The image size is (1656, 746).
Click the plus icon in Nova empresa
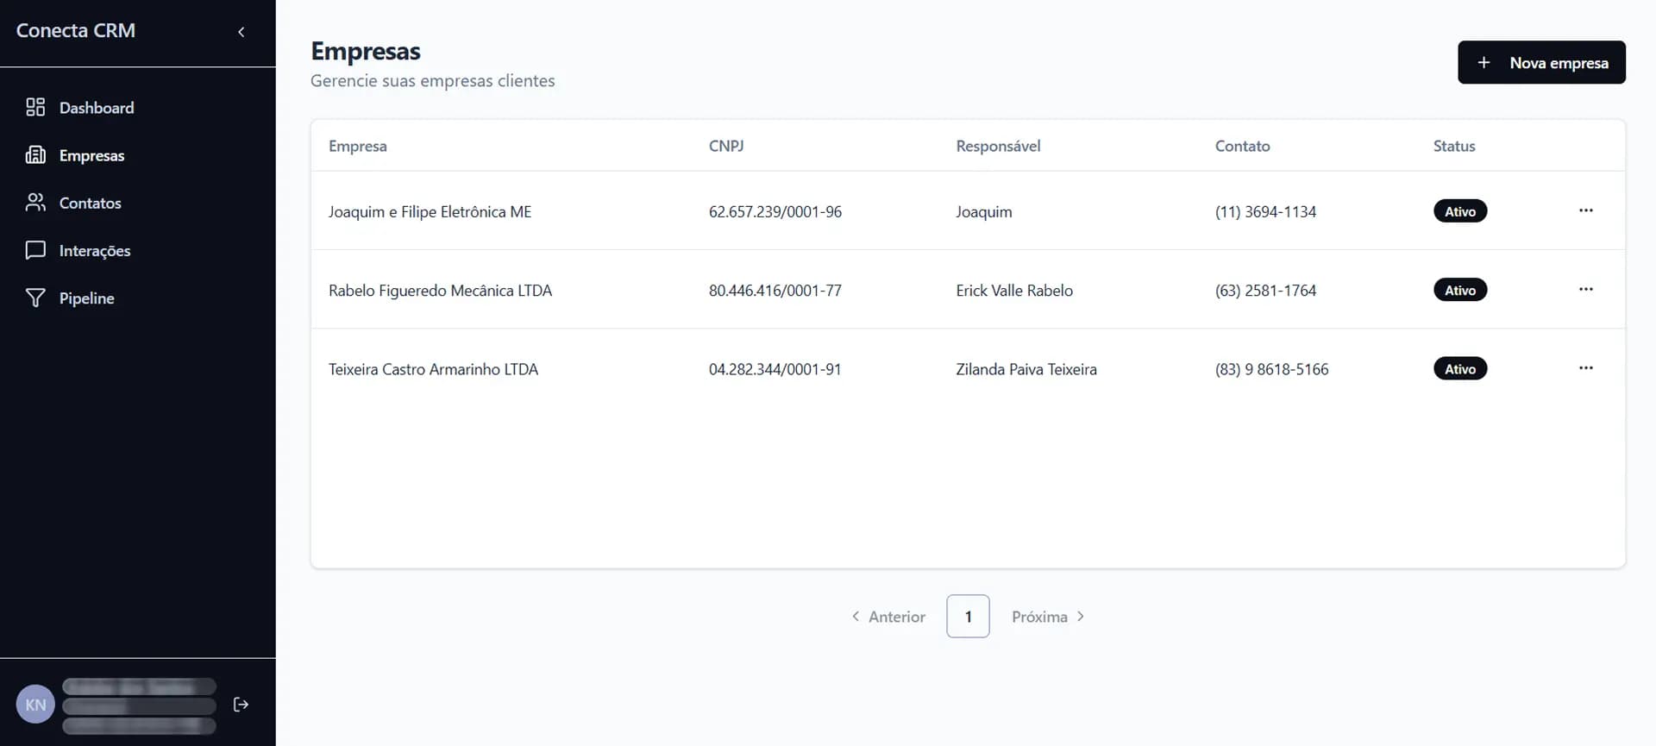click(x=1483, y=62)
